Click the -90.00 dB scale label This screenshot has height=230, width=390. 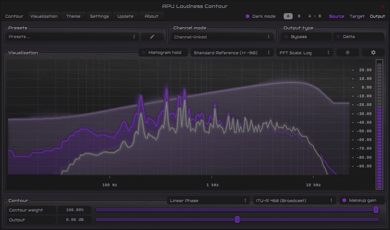(x=364, y=166)
